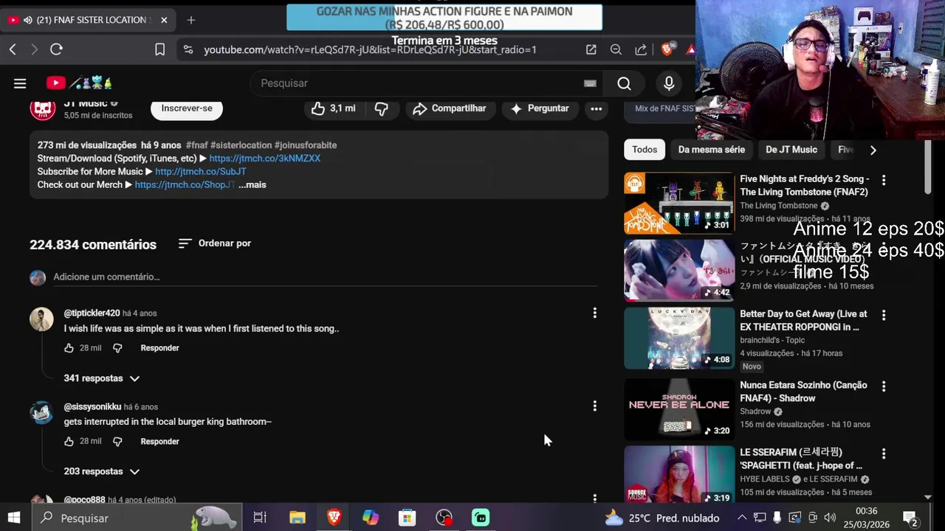Click browser address bar URL
Image resolution: width=945 pixels, height=531 pixels.
(x=370, y=49)
